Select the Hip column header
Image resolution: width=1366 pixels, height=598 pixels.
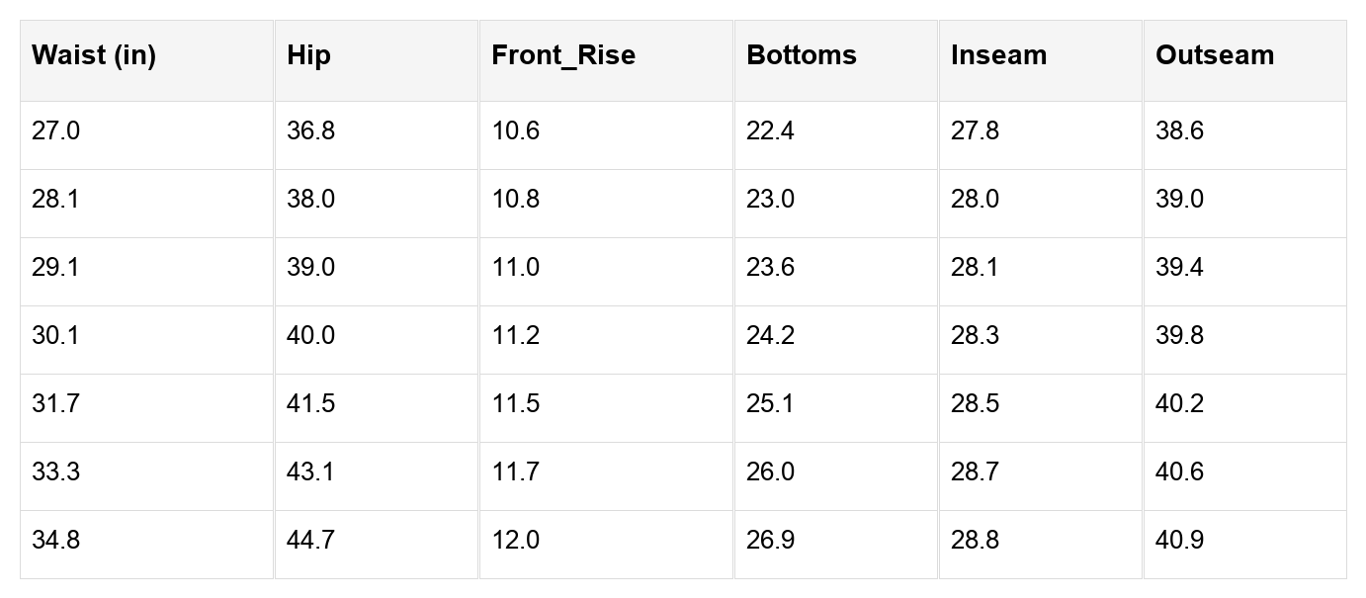[x=308, y=55]
